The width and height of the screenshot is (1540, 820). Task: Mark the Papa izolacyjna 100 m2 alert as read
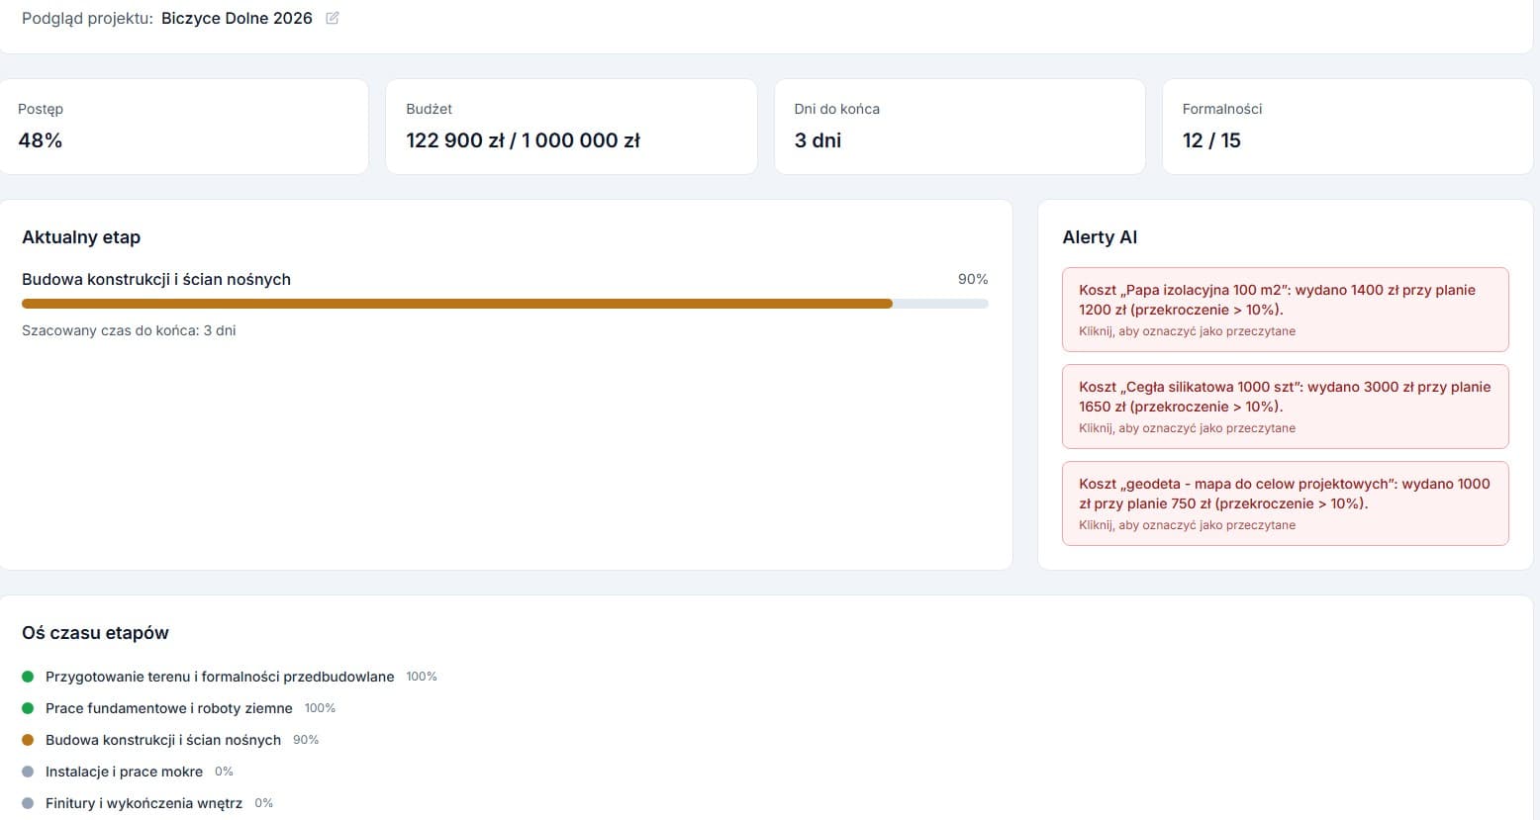tap(1285, 310)
